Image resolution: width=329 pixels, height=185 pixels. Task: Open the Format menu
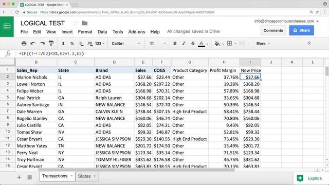pos(85,32)
